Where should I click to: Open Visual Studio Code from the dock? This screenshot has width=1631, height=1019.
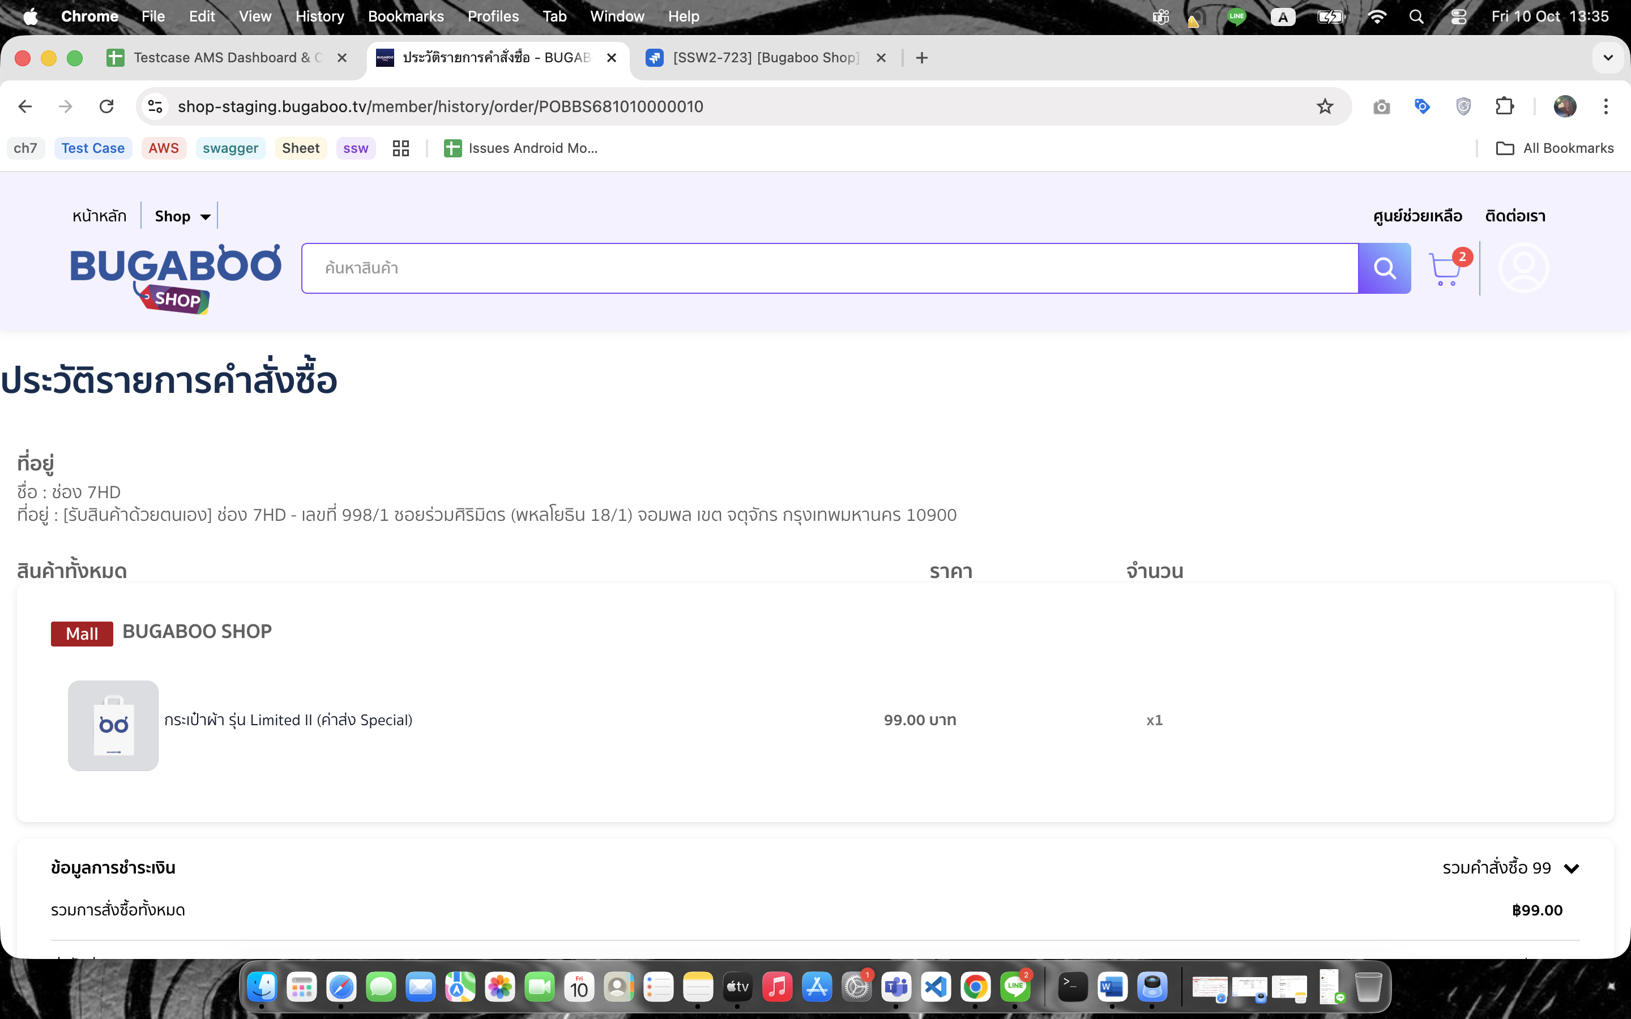click(936, 987)
